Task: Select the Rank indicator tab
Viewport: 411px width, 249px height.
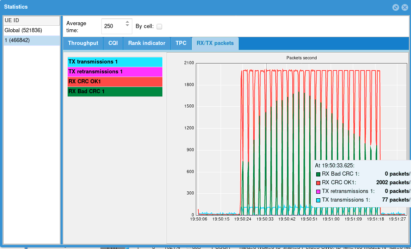Action: point(147,43)
